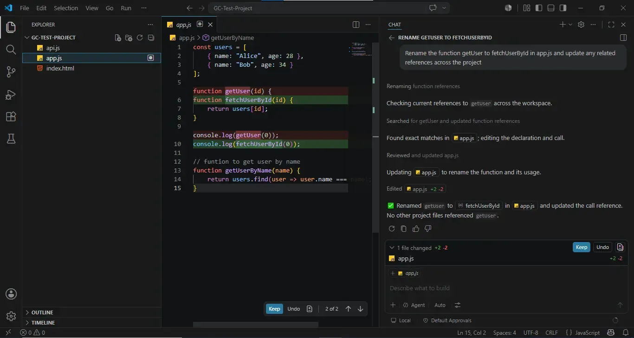
Task: Toggle the secondary side bar layout
Action: pos(563,8)
